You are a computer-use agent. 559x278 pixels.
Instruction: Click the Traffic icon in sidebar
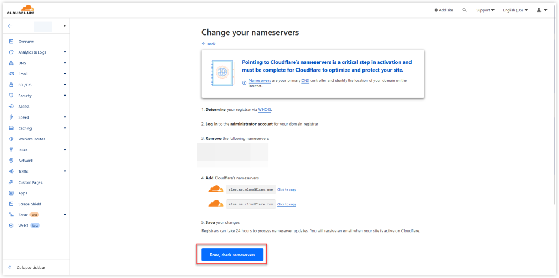click(11, 171)
